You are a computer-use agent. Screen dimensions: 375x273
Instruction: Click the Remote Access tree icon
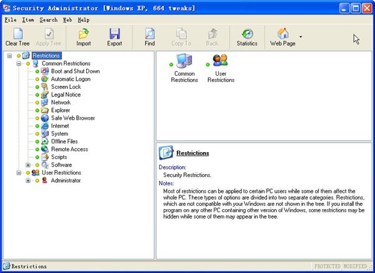[x=45, y=149]
